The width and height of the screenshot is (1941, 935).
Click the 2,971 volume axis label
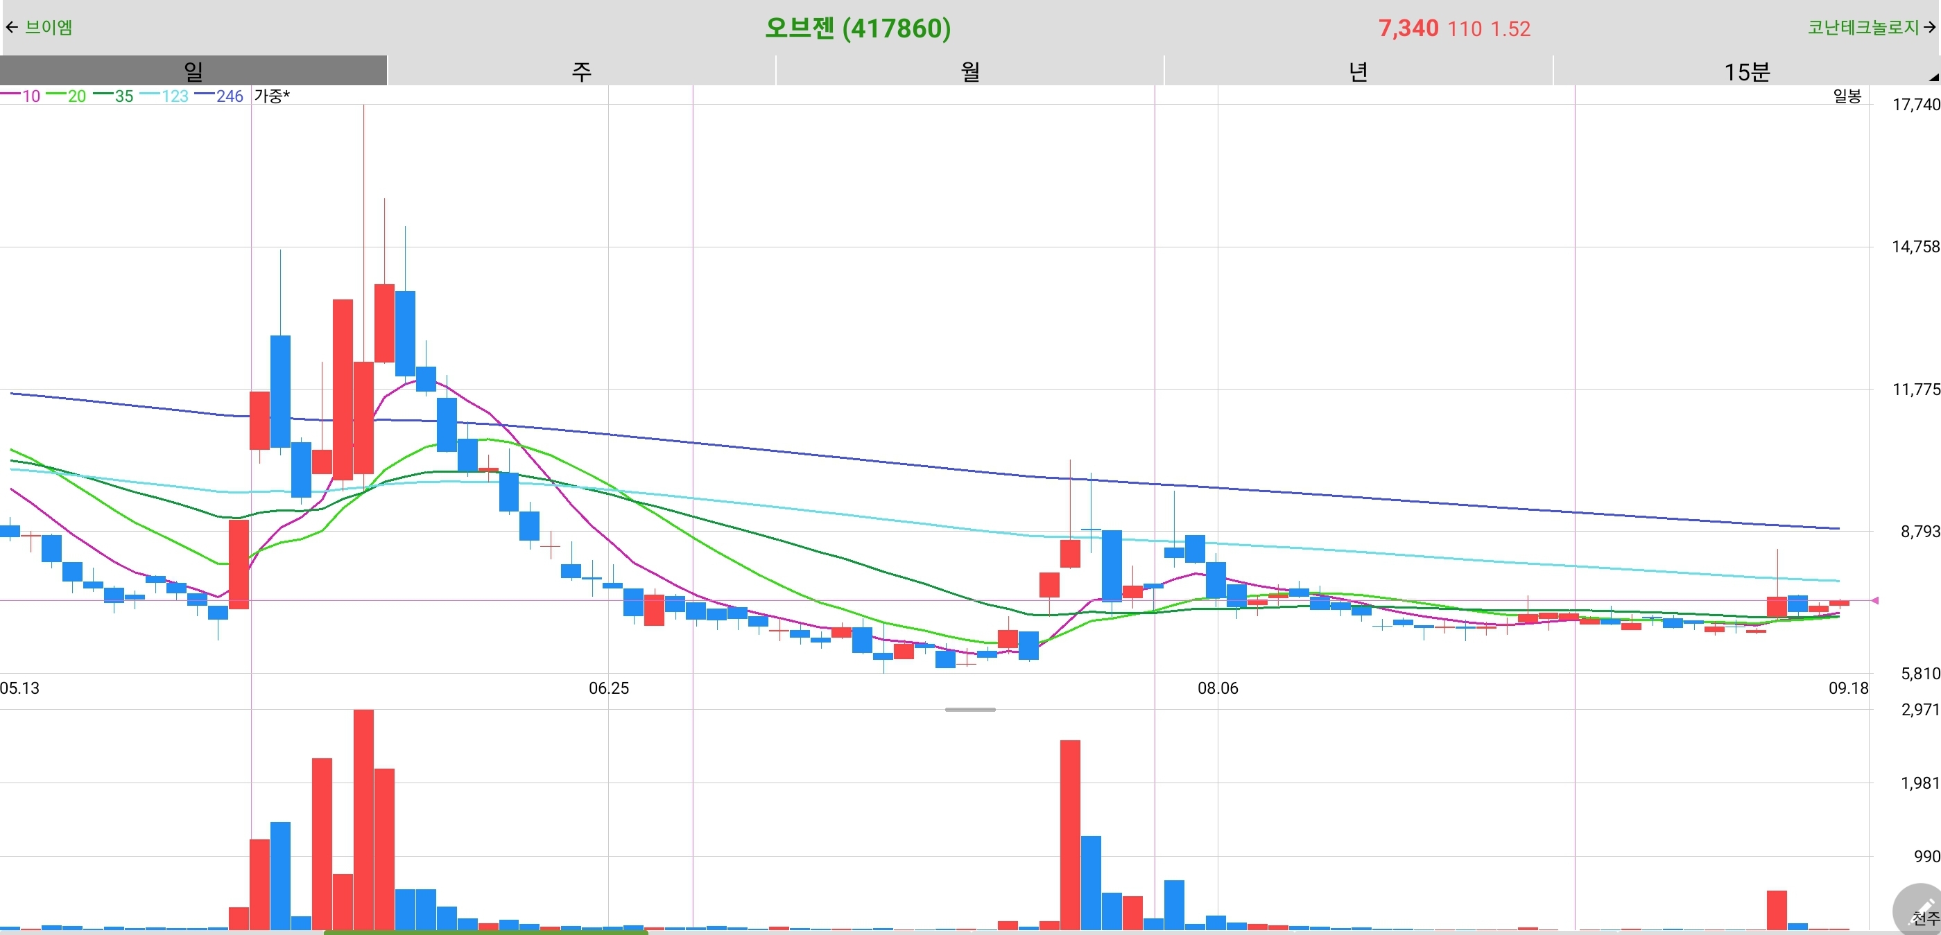coord(1920,709)
